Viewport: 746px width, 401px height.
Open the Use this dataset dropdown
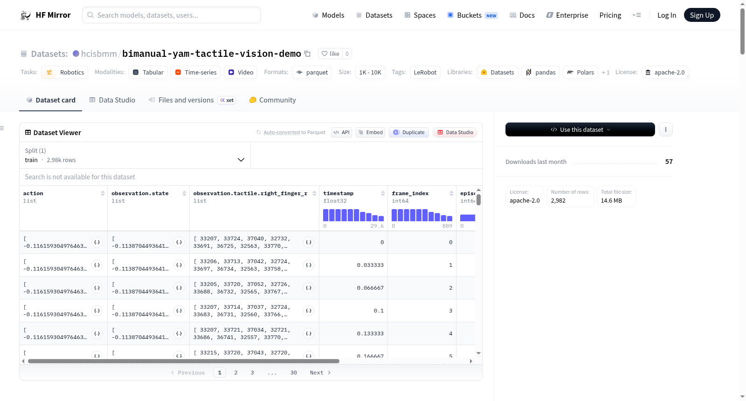click(x=580, y=129)
